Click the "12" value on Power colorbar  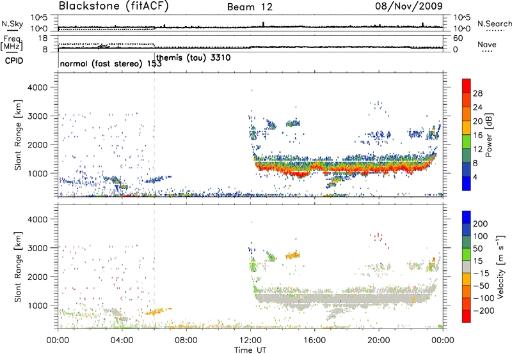click(x=477, y=150)
